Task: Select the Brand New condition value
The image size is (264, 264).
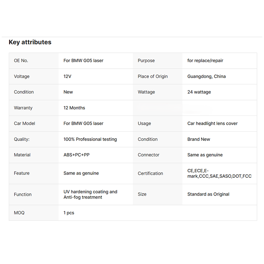Action: [x=199, y=139]
